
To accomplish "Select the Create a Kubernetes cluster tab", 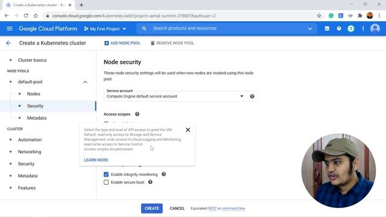I will coord(39,5).
